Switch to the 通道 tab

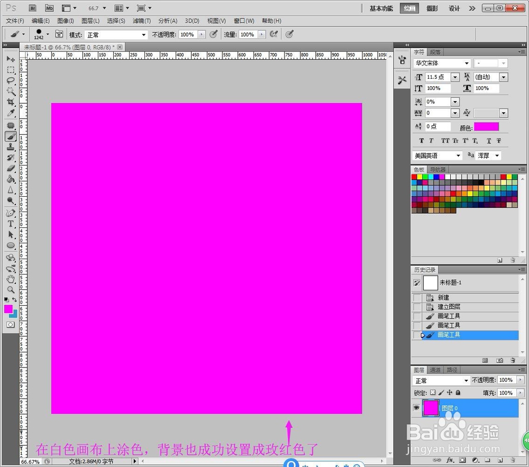click(435, 370)
